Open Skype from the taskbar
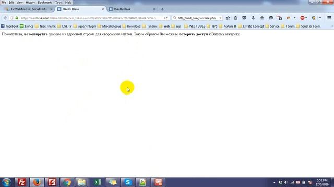The image size is (334, 187). 128,182
